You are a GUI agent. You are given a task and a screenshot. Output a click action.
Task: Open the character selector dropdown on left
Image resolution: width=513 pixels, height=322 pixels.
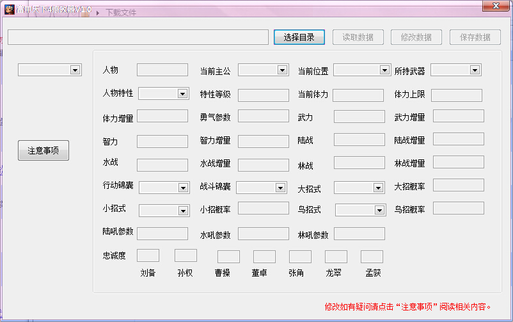coord(49,70)
